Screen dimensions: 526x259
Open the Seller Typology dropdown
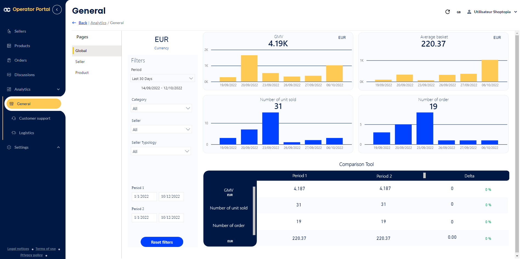161,151
